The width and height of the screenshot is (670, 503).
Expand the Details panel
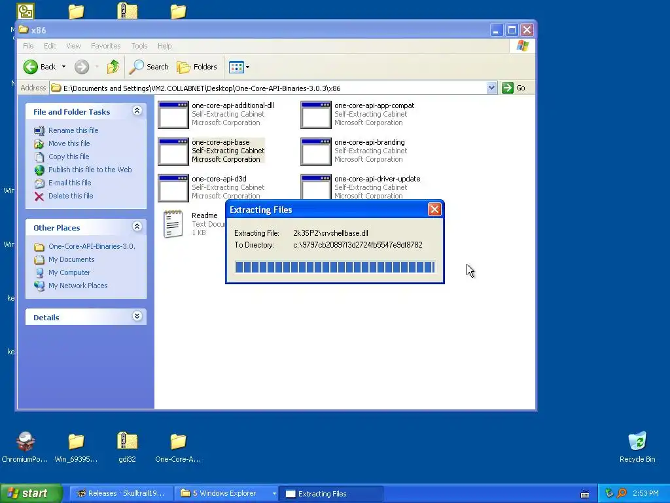[137, 316]
